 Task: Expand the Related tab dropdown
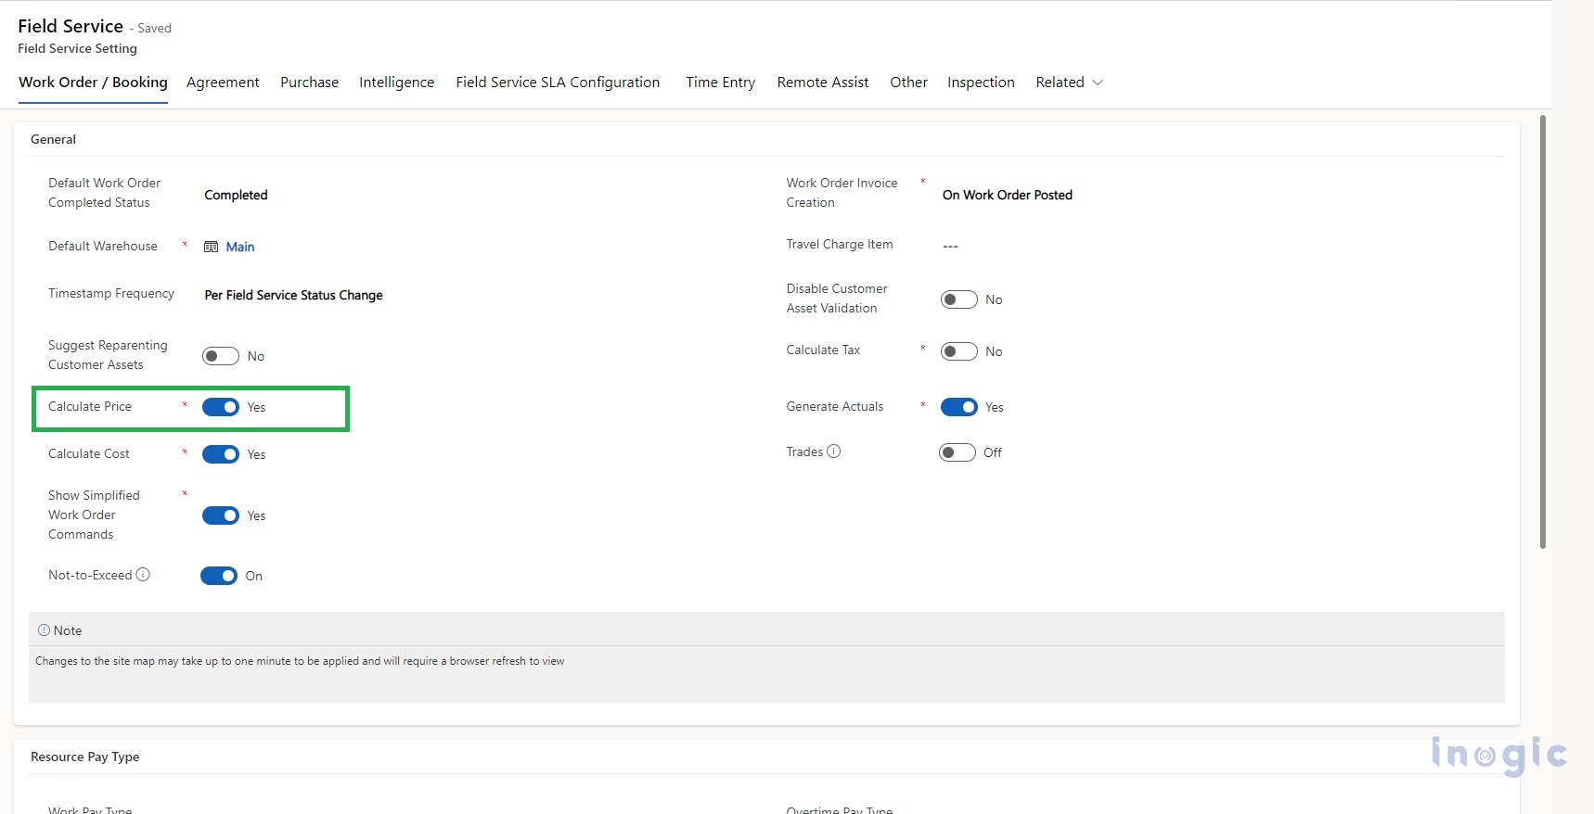coord(1069,83)
